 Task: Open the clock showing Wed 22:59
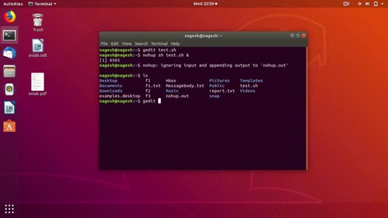point(205,4)
